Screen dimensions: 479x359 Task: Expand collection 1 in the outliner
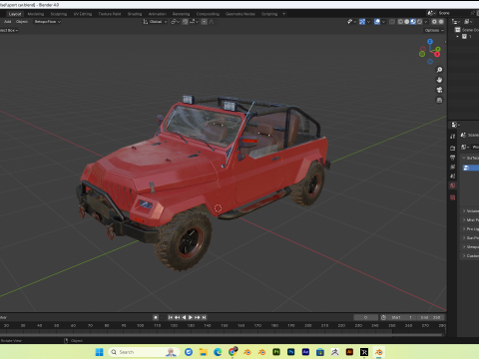point(458,37)
